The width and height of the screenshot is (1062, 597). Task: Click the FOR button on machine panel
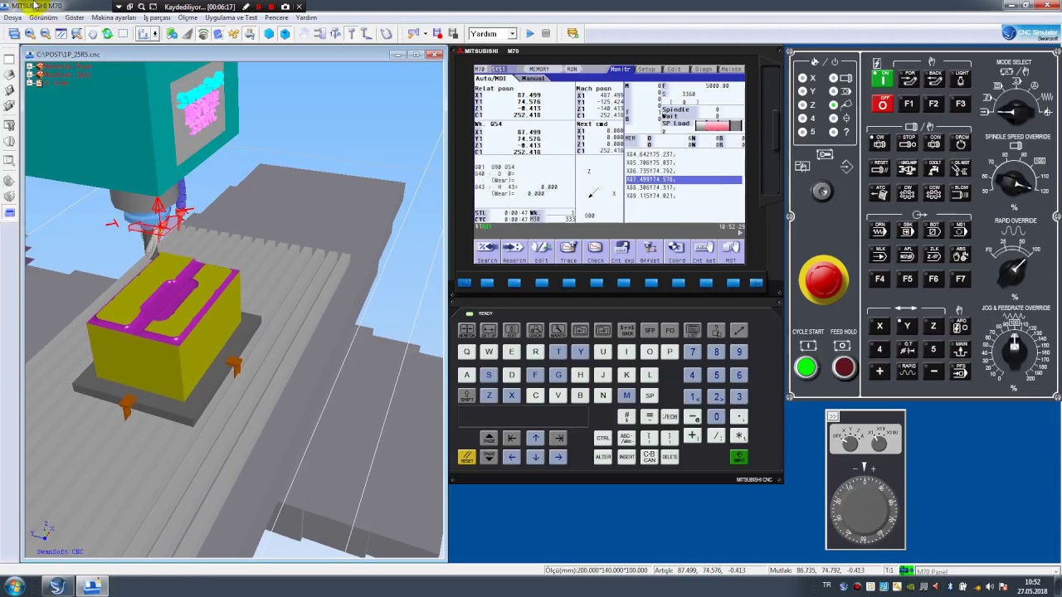(909, 78)
